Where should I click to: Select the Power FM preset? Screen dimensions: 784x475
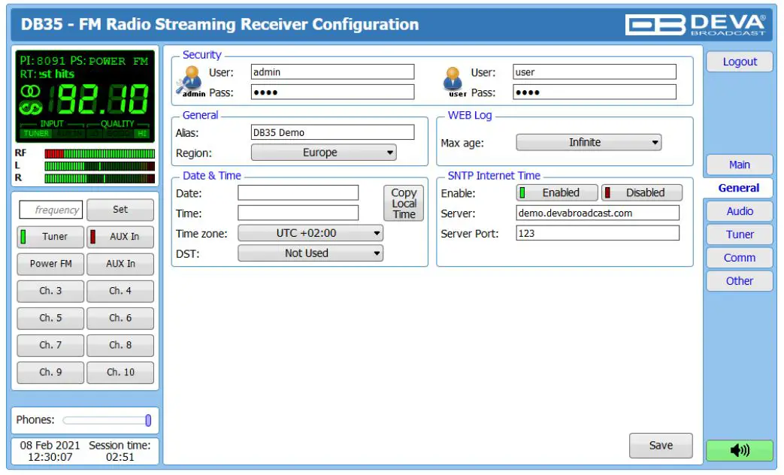(50, 264)
